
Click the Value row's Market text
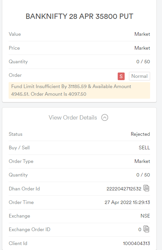[142, 34]
